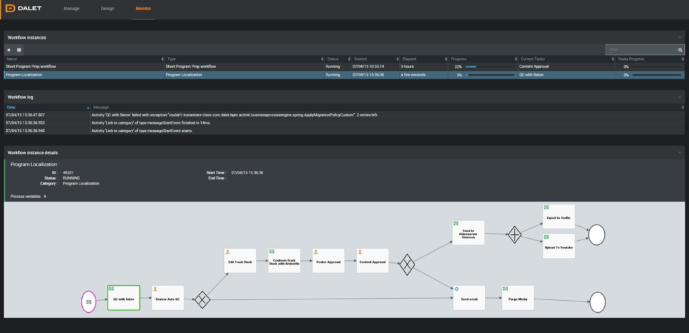Click into the Filter input field
Image resolution: width=689 pixels, height=333 pixels.
[639, 50]
